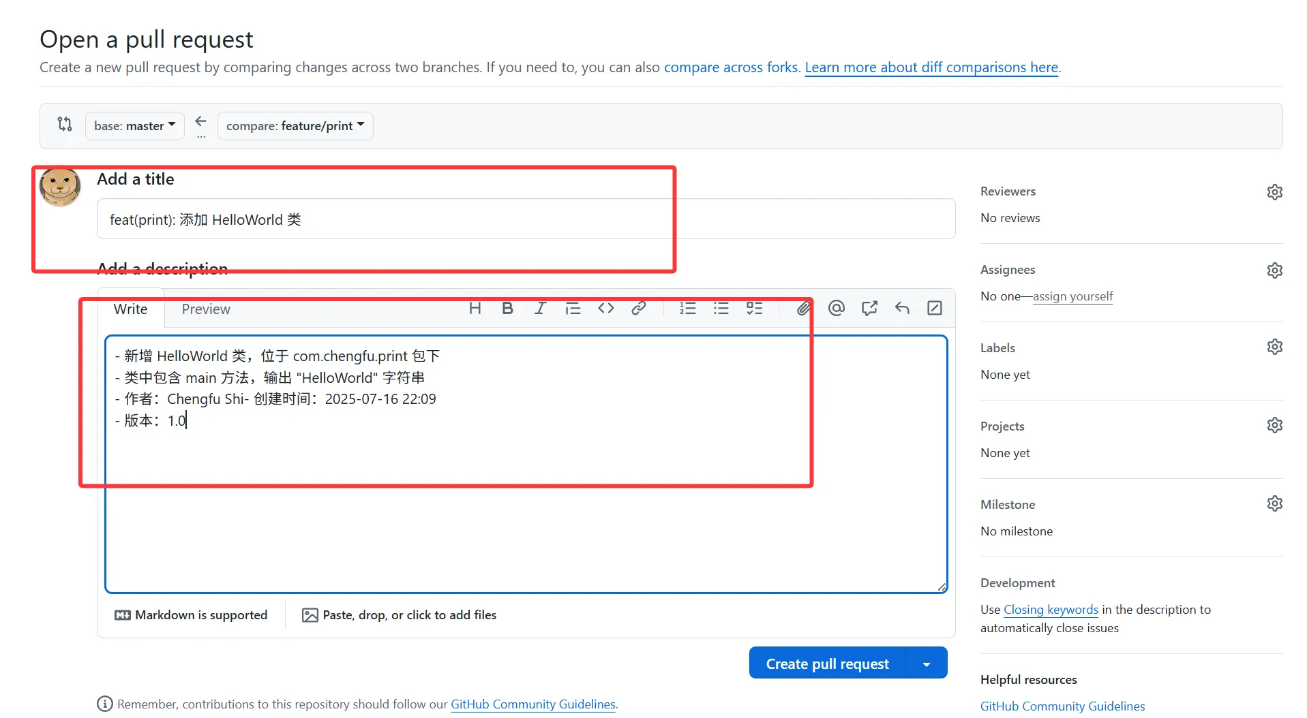Apply Bold formatting in the editor toolbar
The width and height of the screenshot is (1307, 718).
(x=507, y=309)
